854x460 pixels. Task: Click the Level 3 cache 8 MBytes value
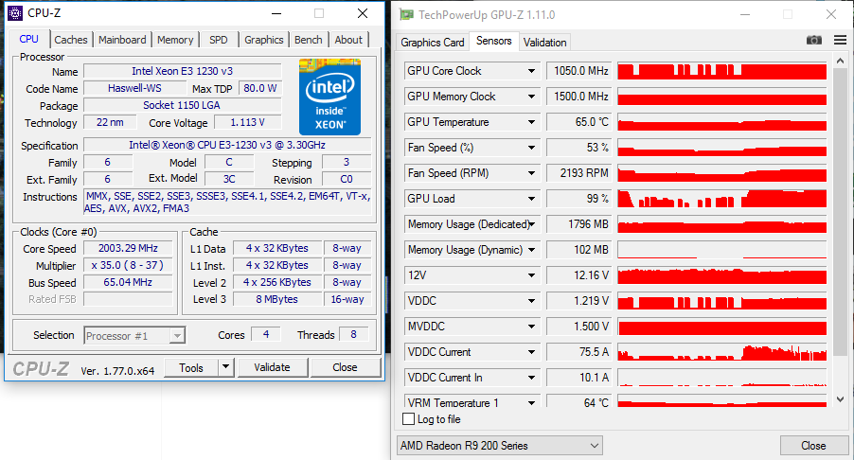(277, 299)
